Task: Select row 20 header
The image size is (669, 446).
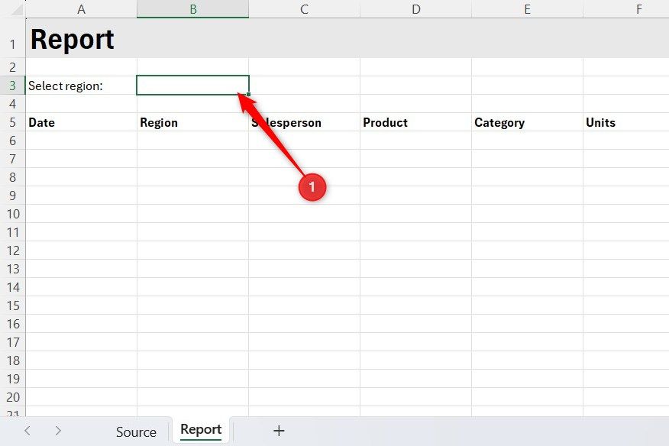Action: pos(13,397)
